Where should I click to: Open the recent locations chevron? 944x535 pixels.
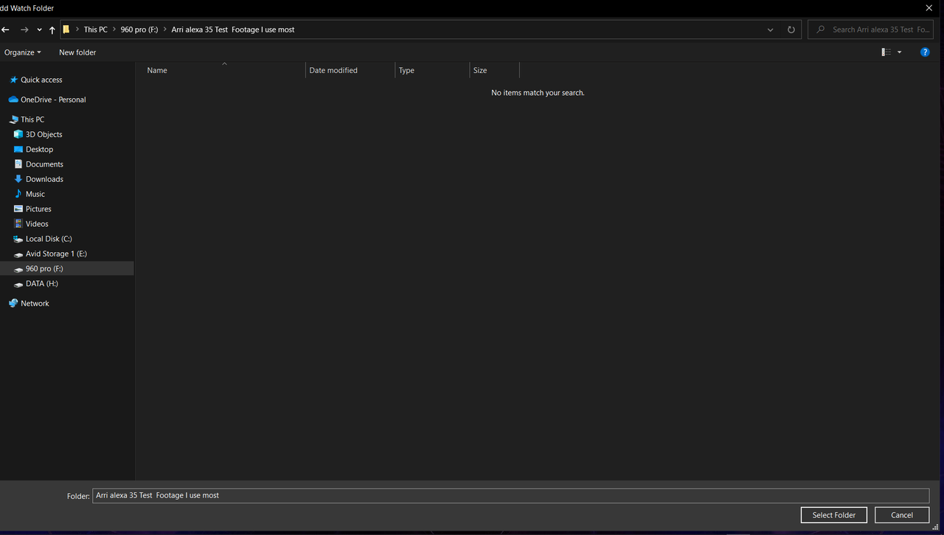click(39, 30)
